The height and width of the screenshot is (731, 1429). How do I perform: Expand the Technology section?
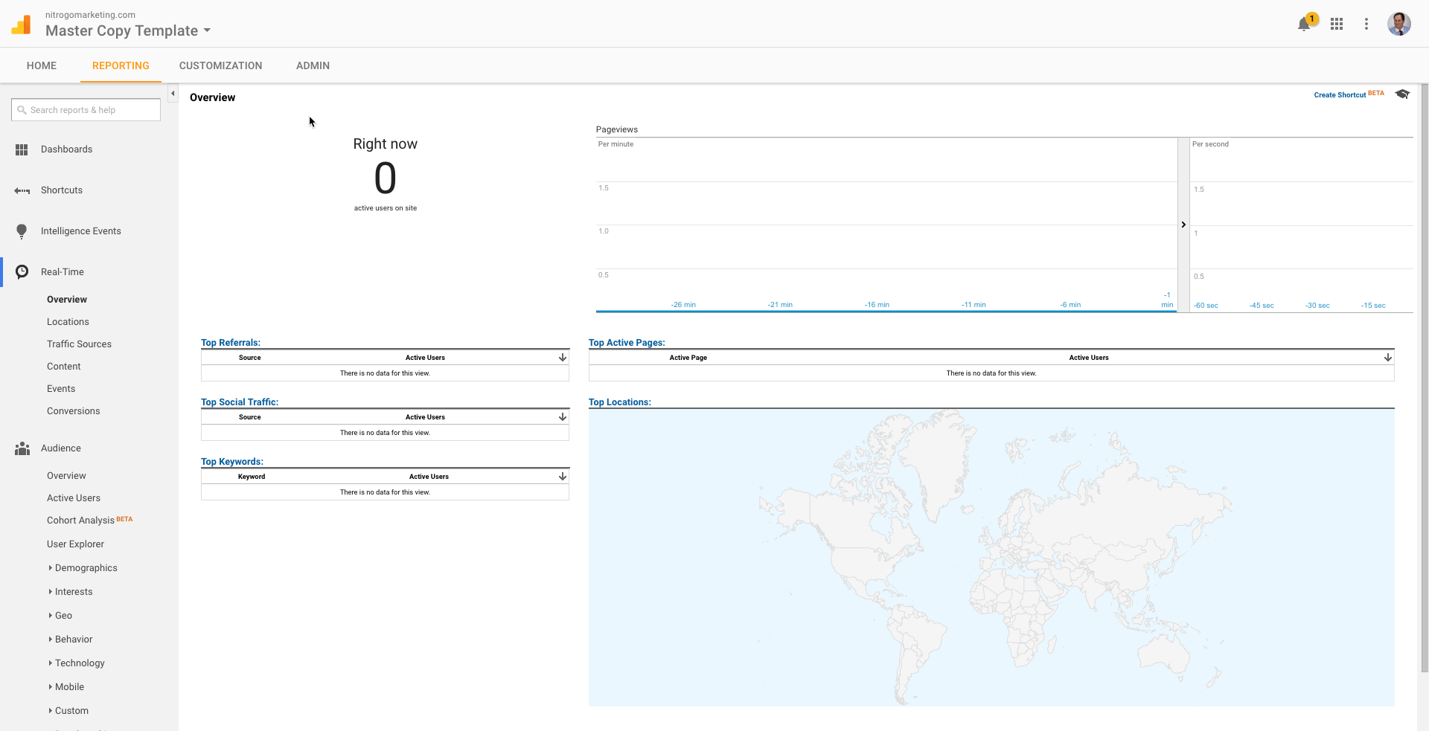pos(79,663)
